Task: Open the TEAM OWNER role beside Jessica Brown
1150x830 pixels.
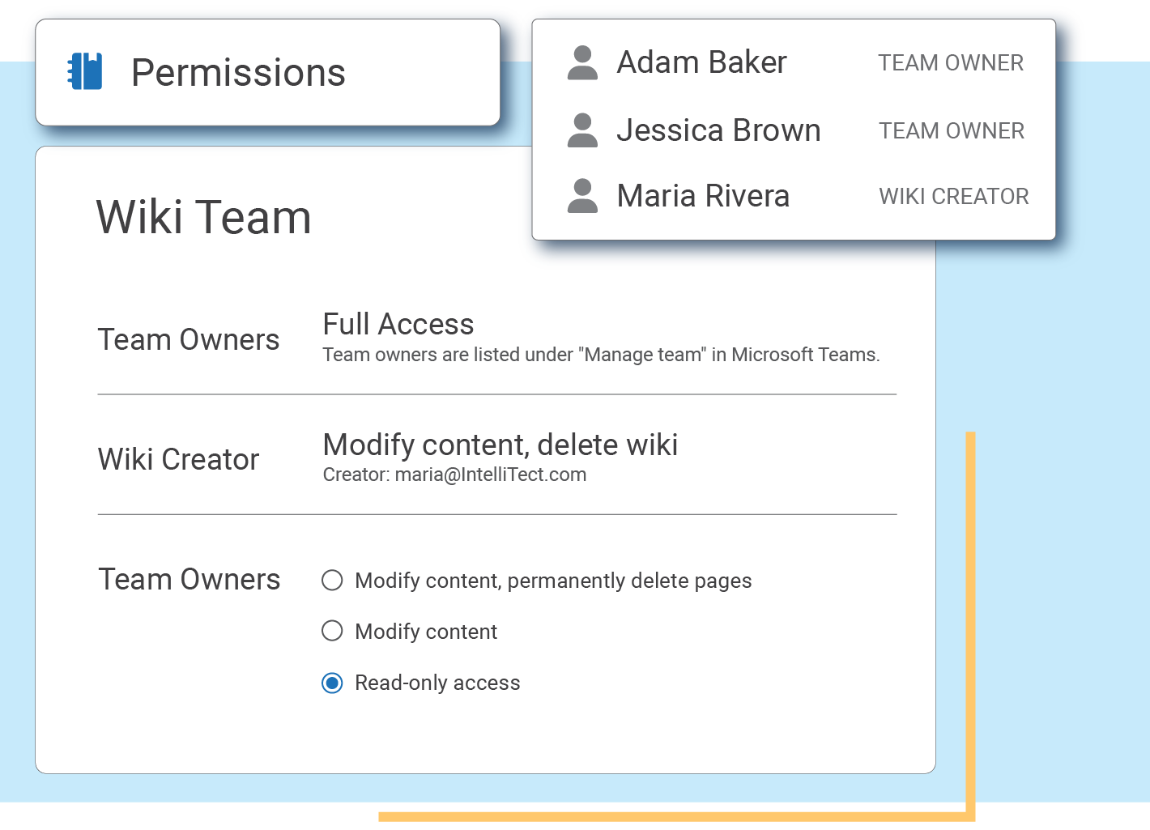Action: pyautogui.click(x=952, y=131)
